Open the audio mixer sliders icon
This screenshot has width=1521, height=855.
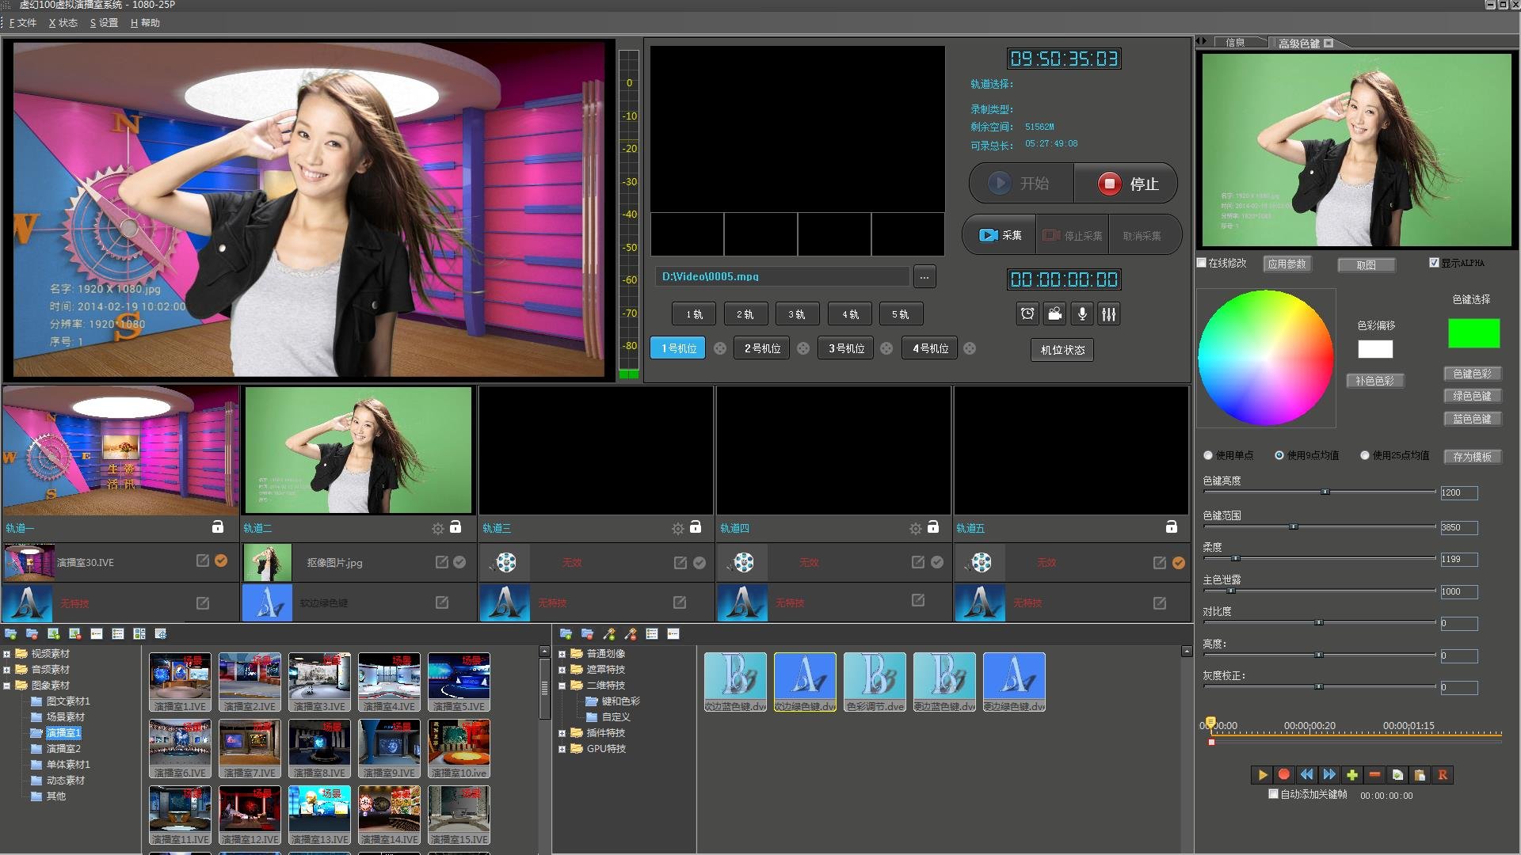click(1109, 314)
